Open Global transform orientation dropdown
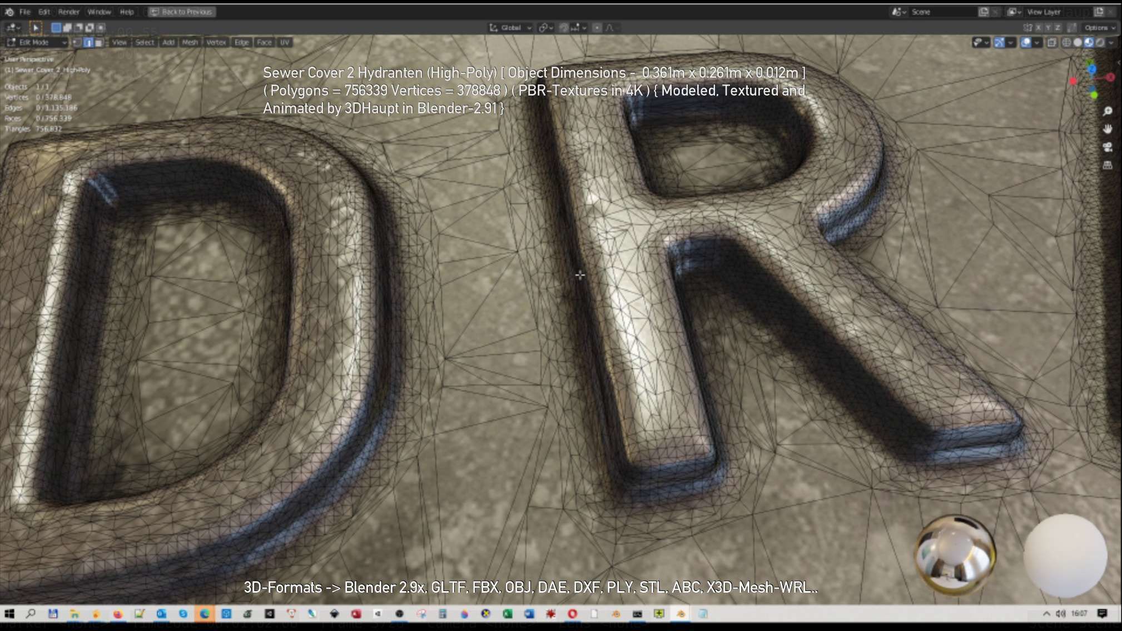Viewport: 1122px width, 631px height. coord(511,27)
